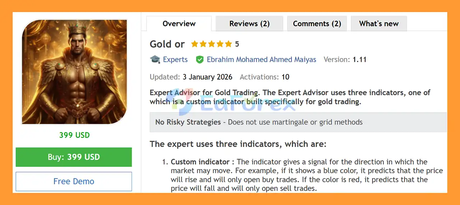Click the green verified checkmark badge
The width and height of the screenshot is (460, 205).
(200, 59)
